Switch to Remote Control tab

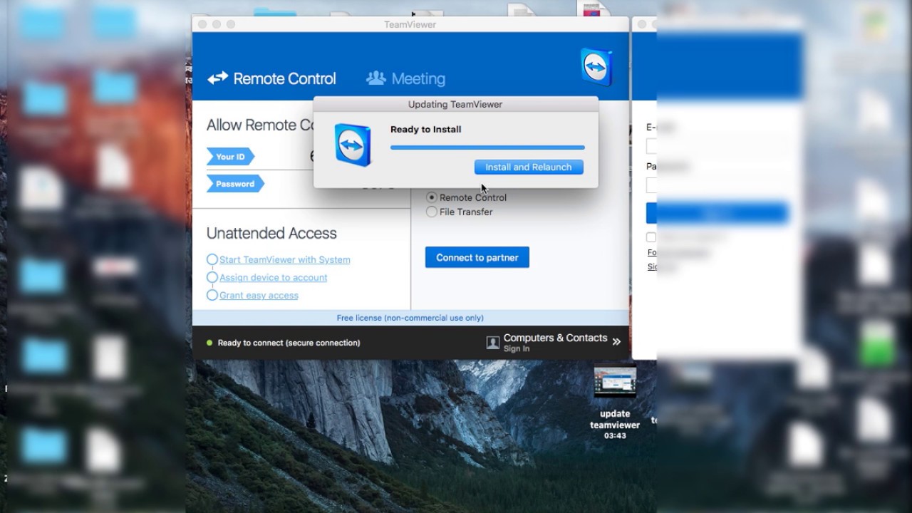[x=271, y=78]
